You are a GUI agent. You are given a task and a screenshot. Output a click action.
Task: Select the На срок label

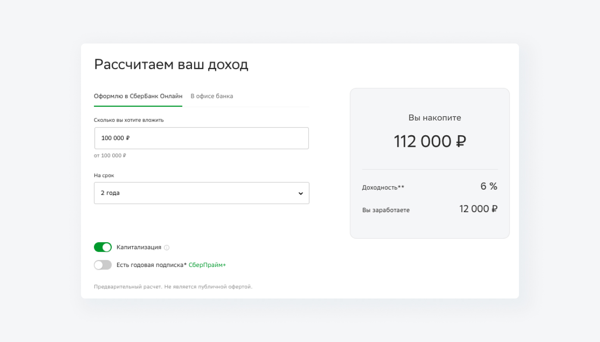point(104,175)
